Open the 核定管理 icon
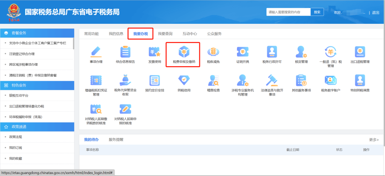 click(301, 52)
